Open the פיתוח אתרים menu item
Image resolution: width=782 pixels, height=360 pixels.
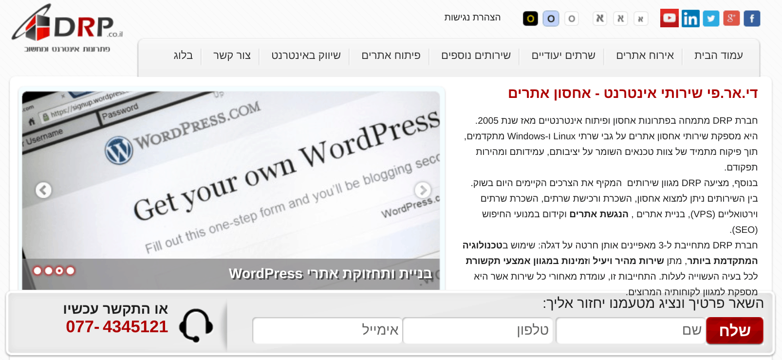(x=391, y=56)
